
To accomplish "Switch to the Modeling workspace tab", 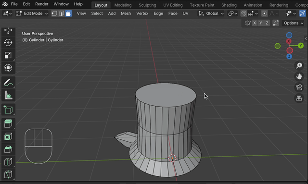I will coord(123,5).
